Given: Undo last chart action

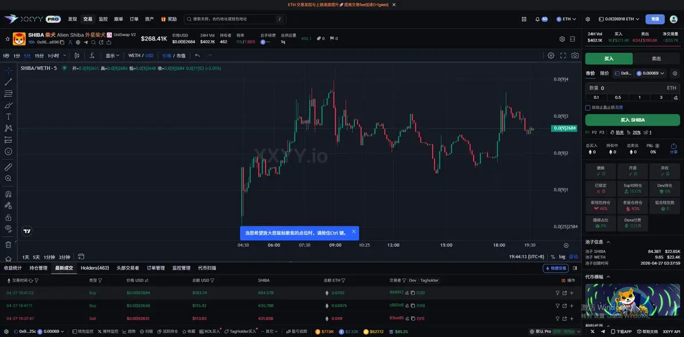Looking at the screenshot, I should (x=197, y=55).
